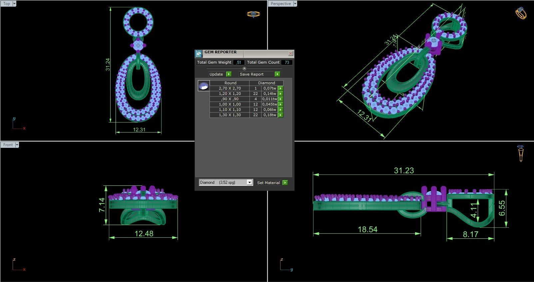Select the 2,70 X 2,70 size cell
Image resolution: width=534 pixels, height=282 pixels.
coord(230,89)
